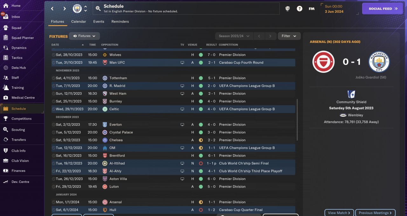Open the Fixtures view dropdown
Viewport: 407px width, 216px height.
85,36
